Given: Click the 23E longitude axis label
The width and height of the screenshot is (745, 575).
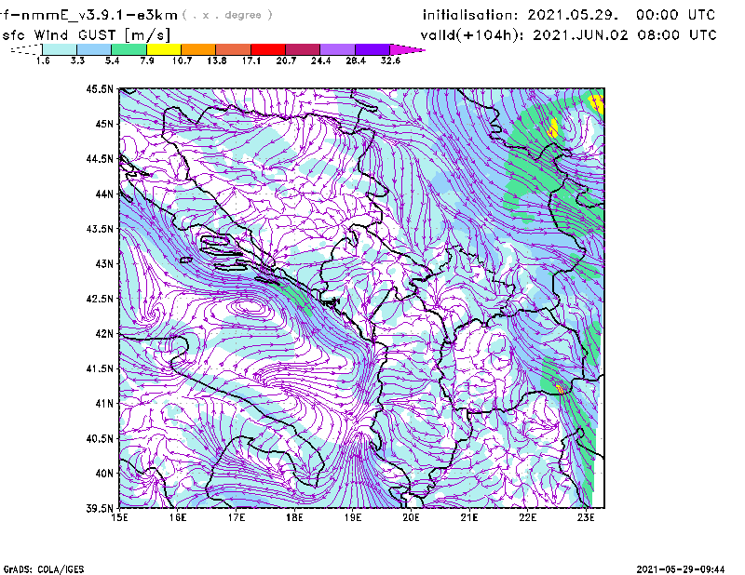Looking at the screenshot, I should click(x=586, y=517).
